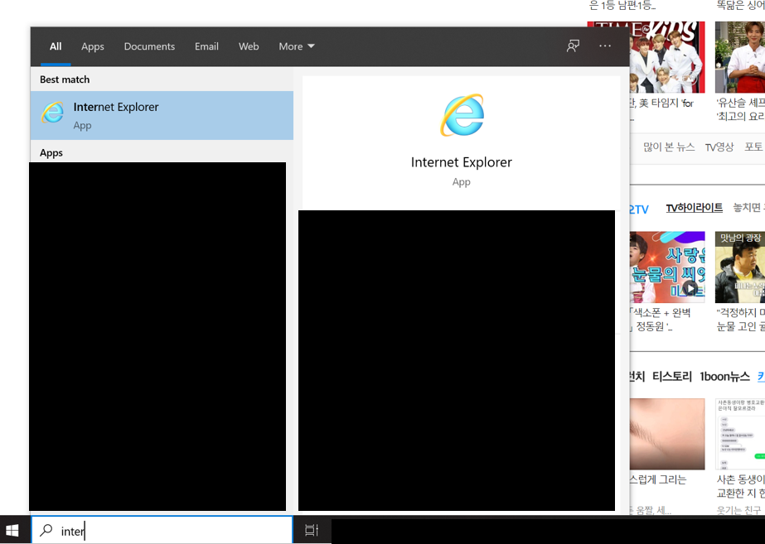The width and height of the screenshot is (765, 544).
Task: Open 1boon뉴스 tab in browser page
Action: point(724,376)
